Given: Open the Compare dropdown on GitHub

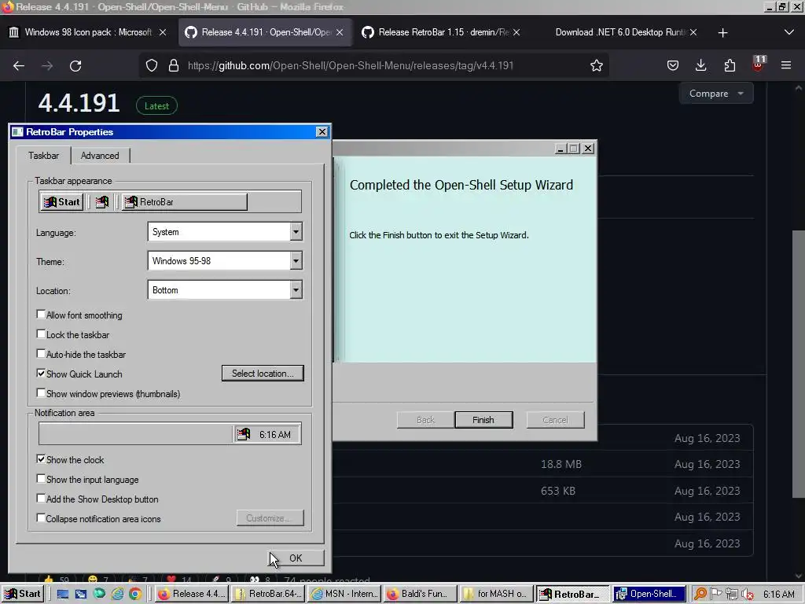Looking at the screenshot, I should (x=715, y=94).
